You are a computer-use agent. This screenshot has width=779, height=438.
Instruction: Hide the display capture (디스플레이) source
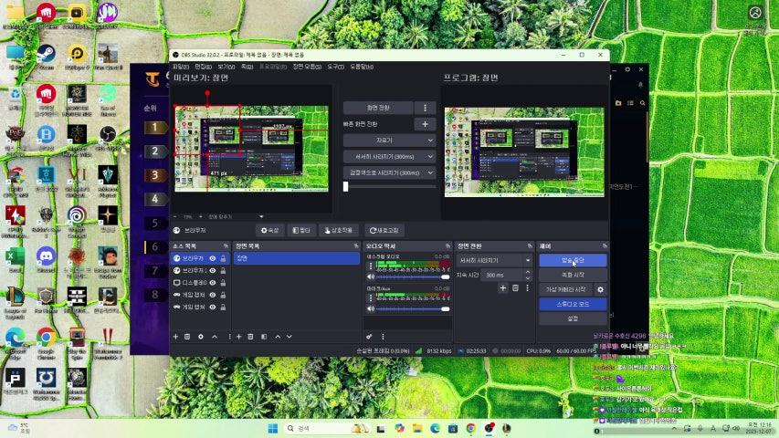[213, 283]
